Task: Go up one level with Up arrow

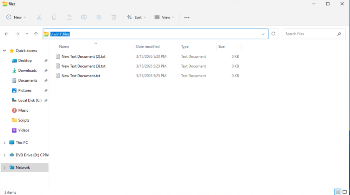Action: point(36,34)
